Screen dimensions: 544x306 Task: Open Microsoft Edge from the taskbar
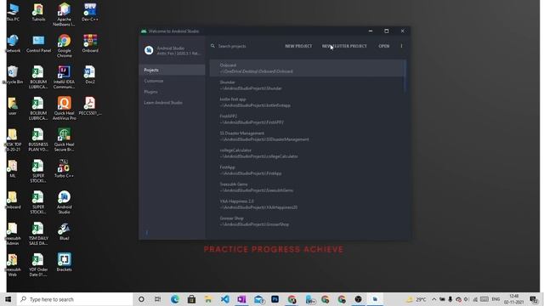[174, 299]
